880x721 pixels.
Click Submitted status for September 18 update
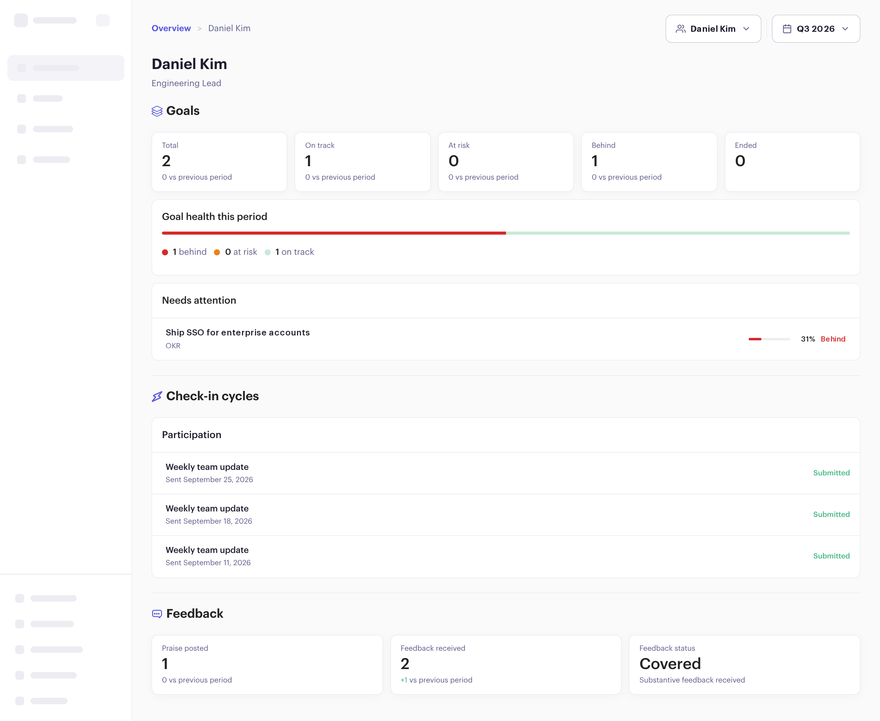coord(831,514)
